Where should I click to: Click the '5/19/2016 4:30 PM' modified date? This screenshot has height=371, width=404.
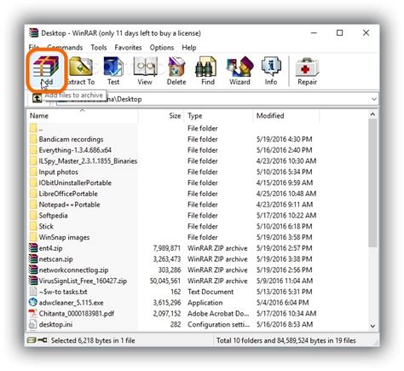[x=284, y=139]
